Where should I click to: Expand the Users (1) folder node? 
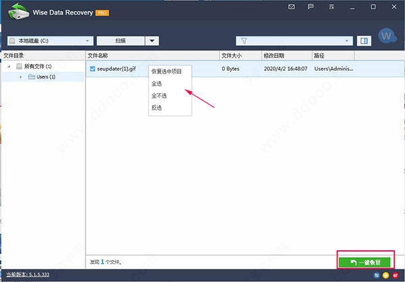click(21, 77)
